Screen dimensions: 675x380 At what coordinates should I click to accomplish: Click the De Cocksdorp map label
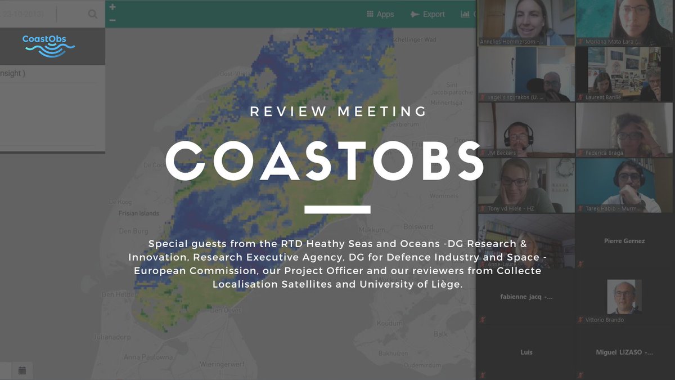coord(154,166)
